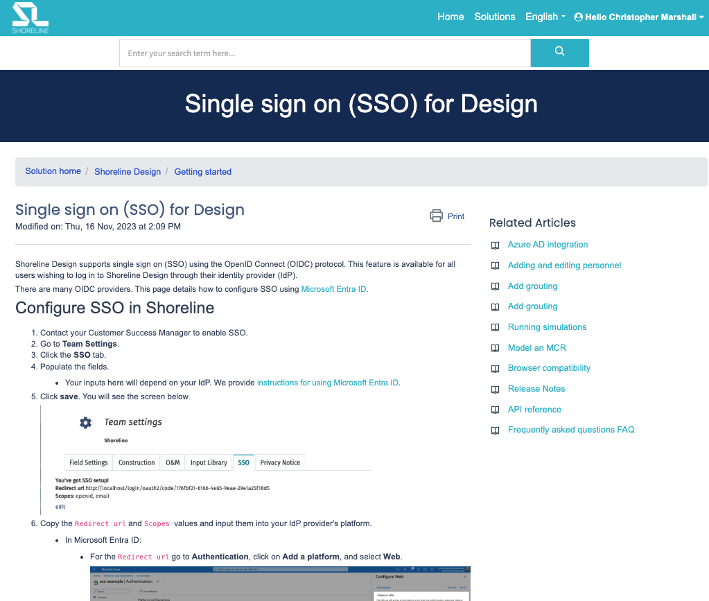Click the Modified on date text

pyautogui.click(x=98, y=227)
